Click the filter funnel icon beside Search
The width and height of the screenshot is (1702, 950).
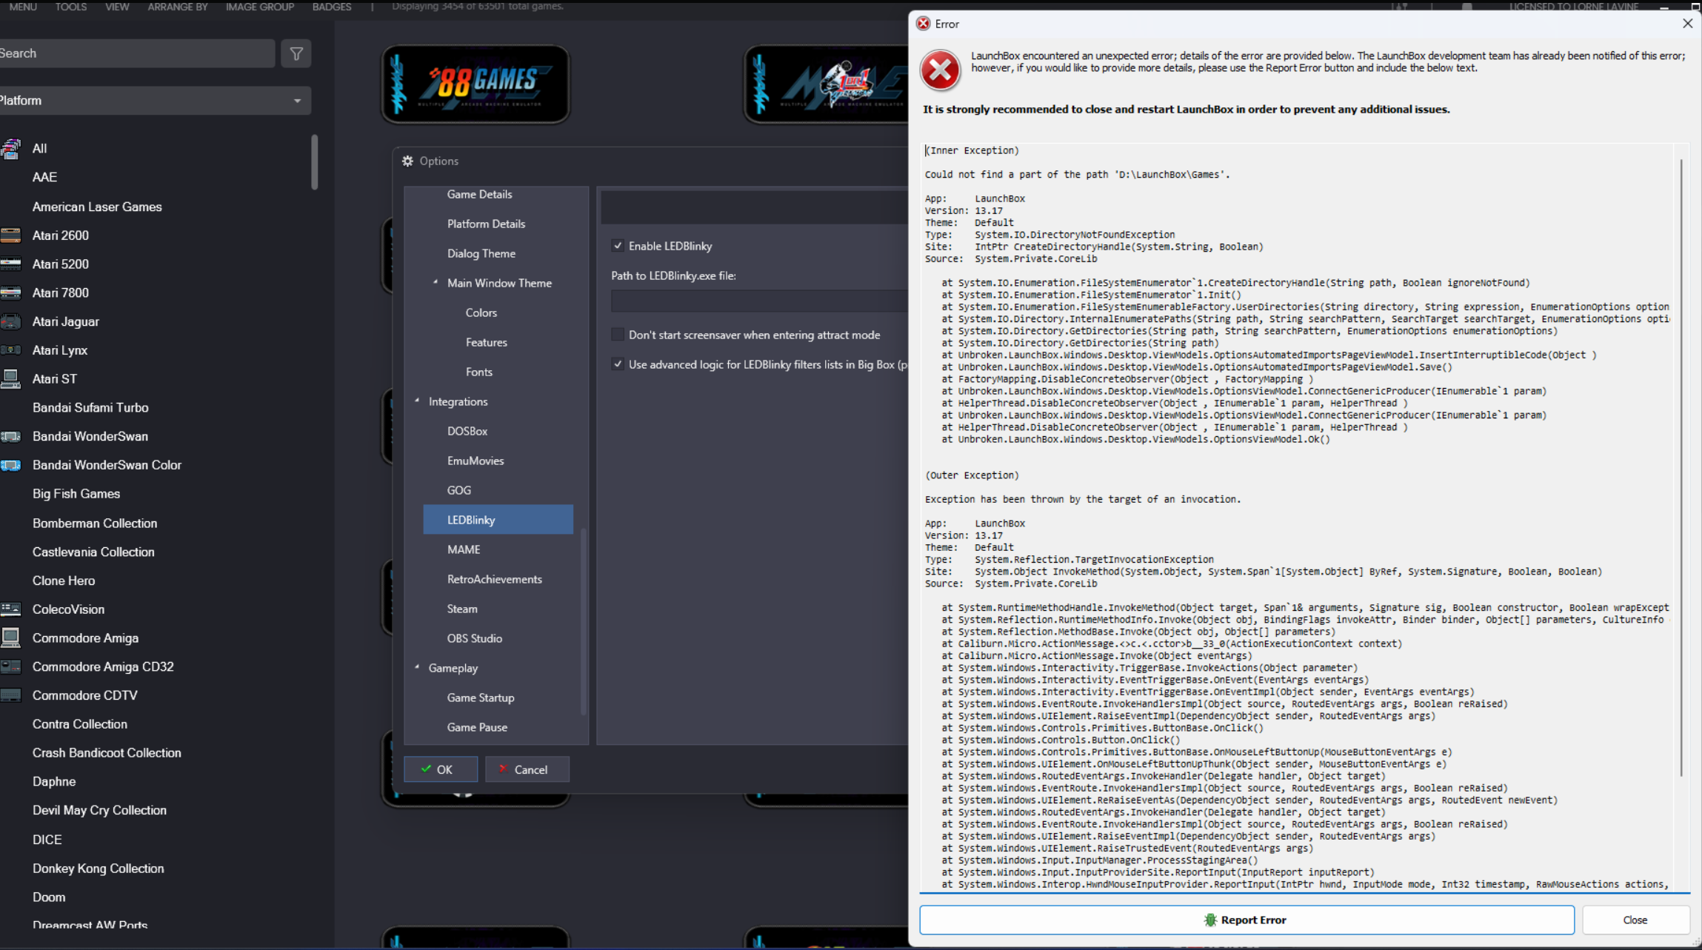pos(296,53)
